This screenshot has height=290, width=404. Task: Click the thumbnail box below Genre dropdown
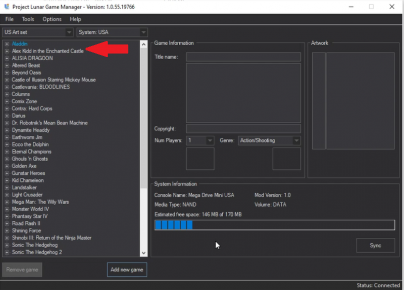point(286,159)
